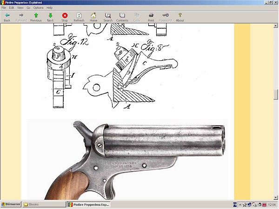Go to the Previous page

click(36, 17)
